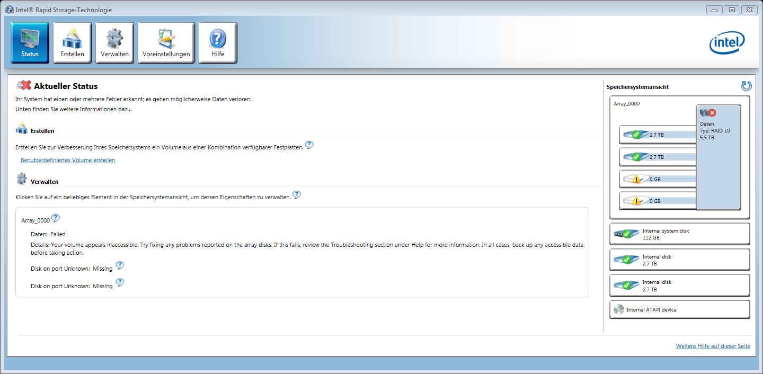Refresh the Speichersystemansicht view
Screen dimensions: 763x374
[746, 86]
